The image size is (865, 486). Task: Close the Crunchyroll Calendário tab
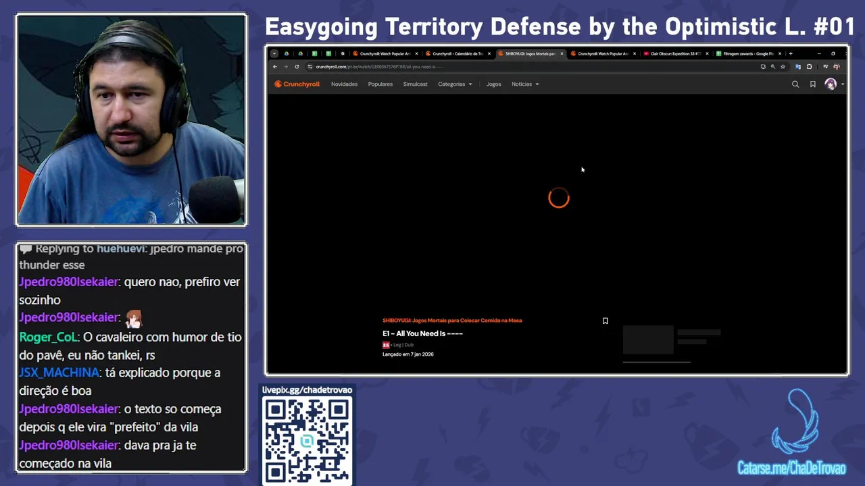[489, 53]
